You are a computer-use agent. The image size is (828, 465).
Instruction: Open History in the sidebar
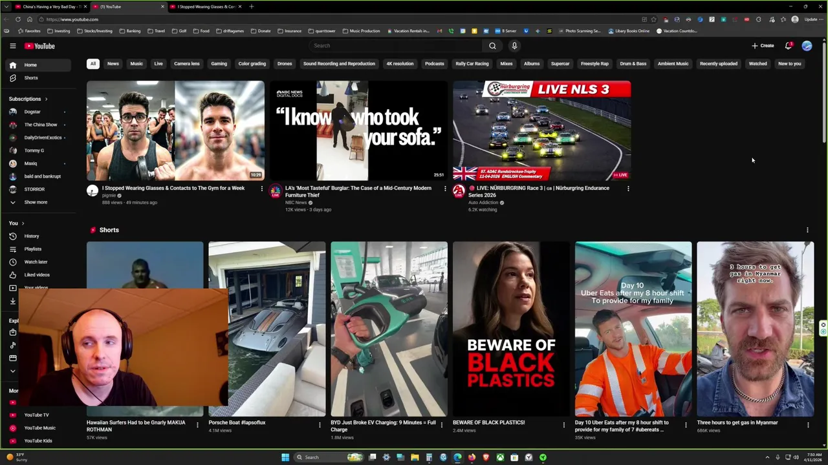tap(39, 236)
